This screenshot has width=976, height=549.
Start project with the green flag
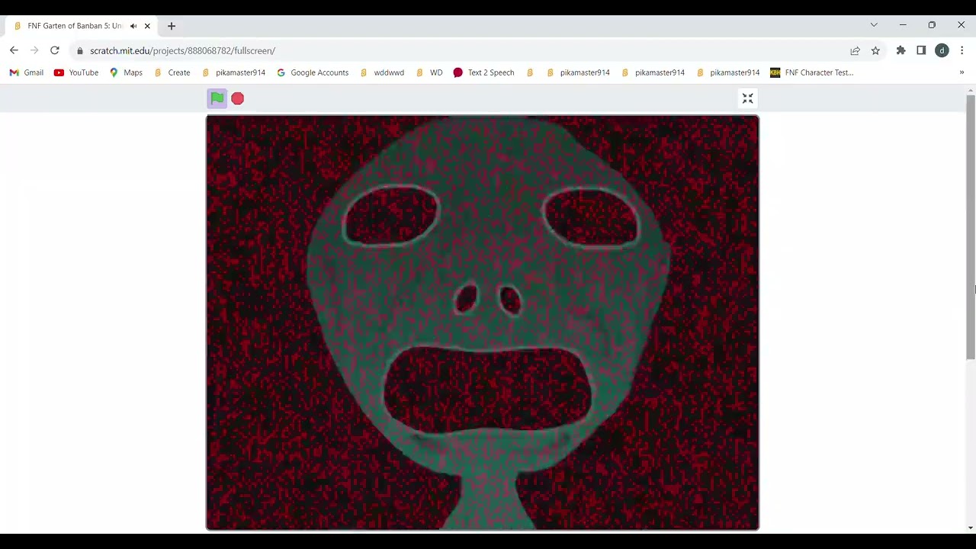217,98
